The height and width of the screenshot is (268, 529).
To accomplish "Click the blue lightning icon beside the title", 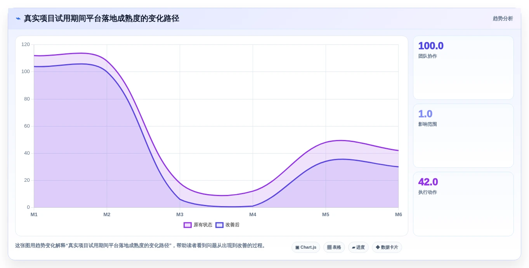I will (x=18, y=19).
